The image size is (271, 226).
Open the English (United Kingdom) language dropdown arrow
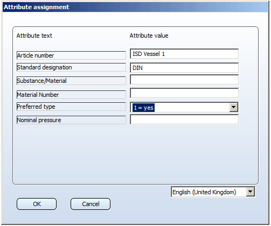[251, 192]
